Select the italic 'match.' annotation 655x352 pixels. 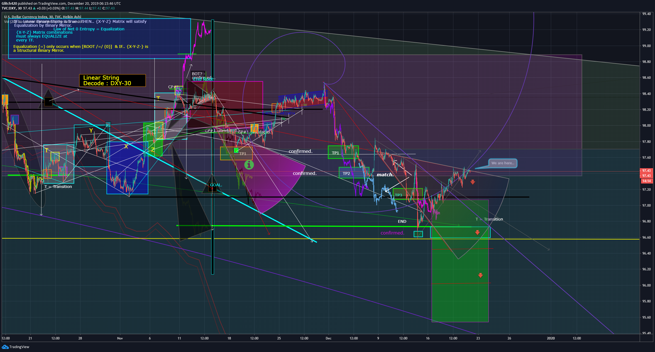385,175
